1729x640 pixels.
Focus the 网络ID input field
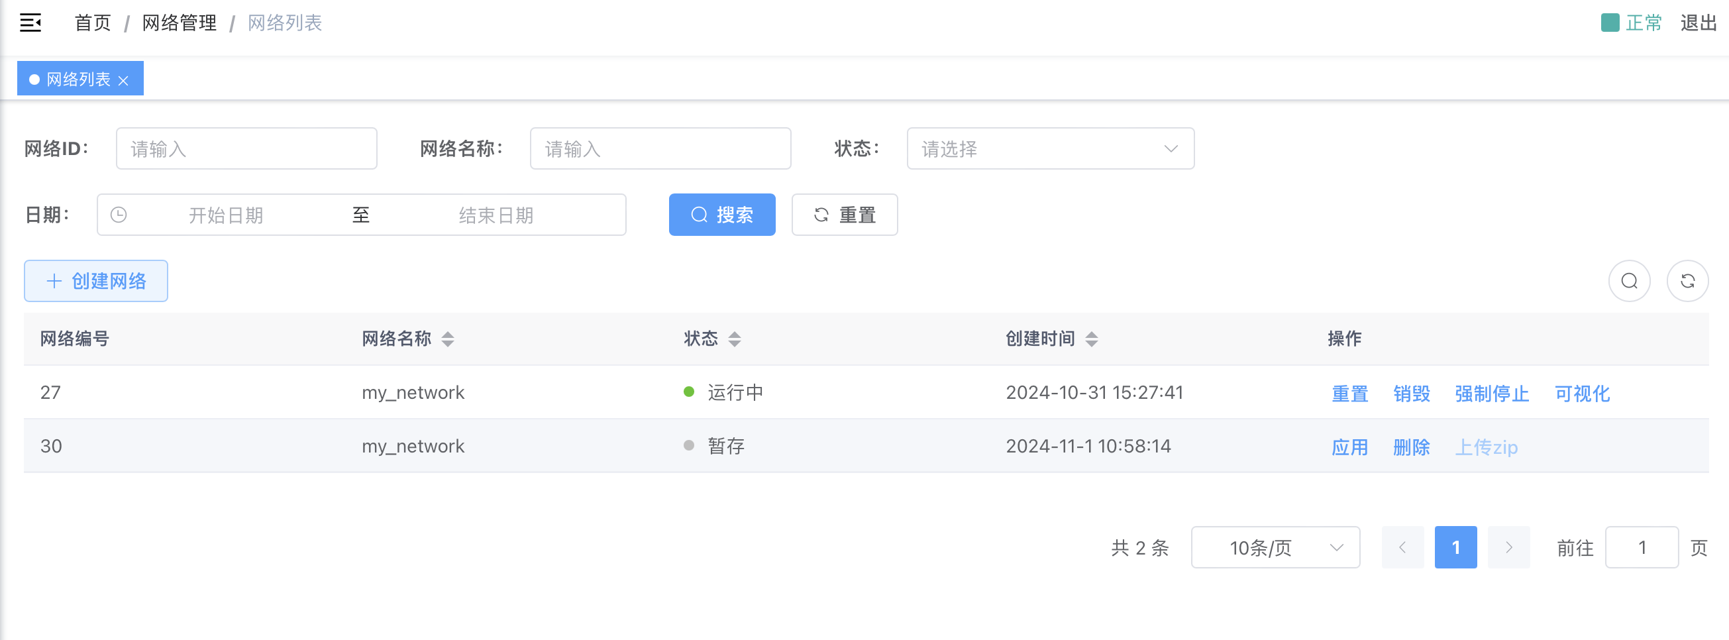[246, 148]
